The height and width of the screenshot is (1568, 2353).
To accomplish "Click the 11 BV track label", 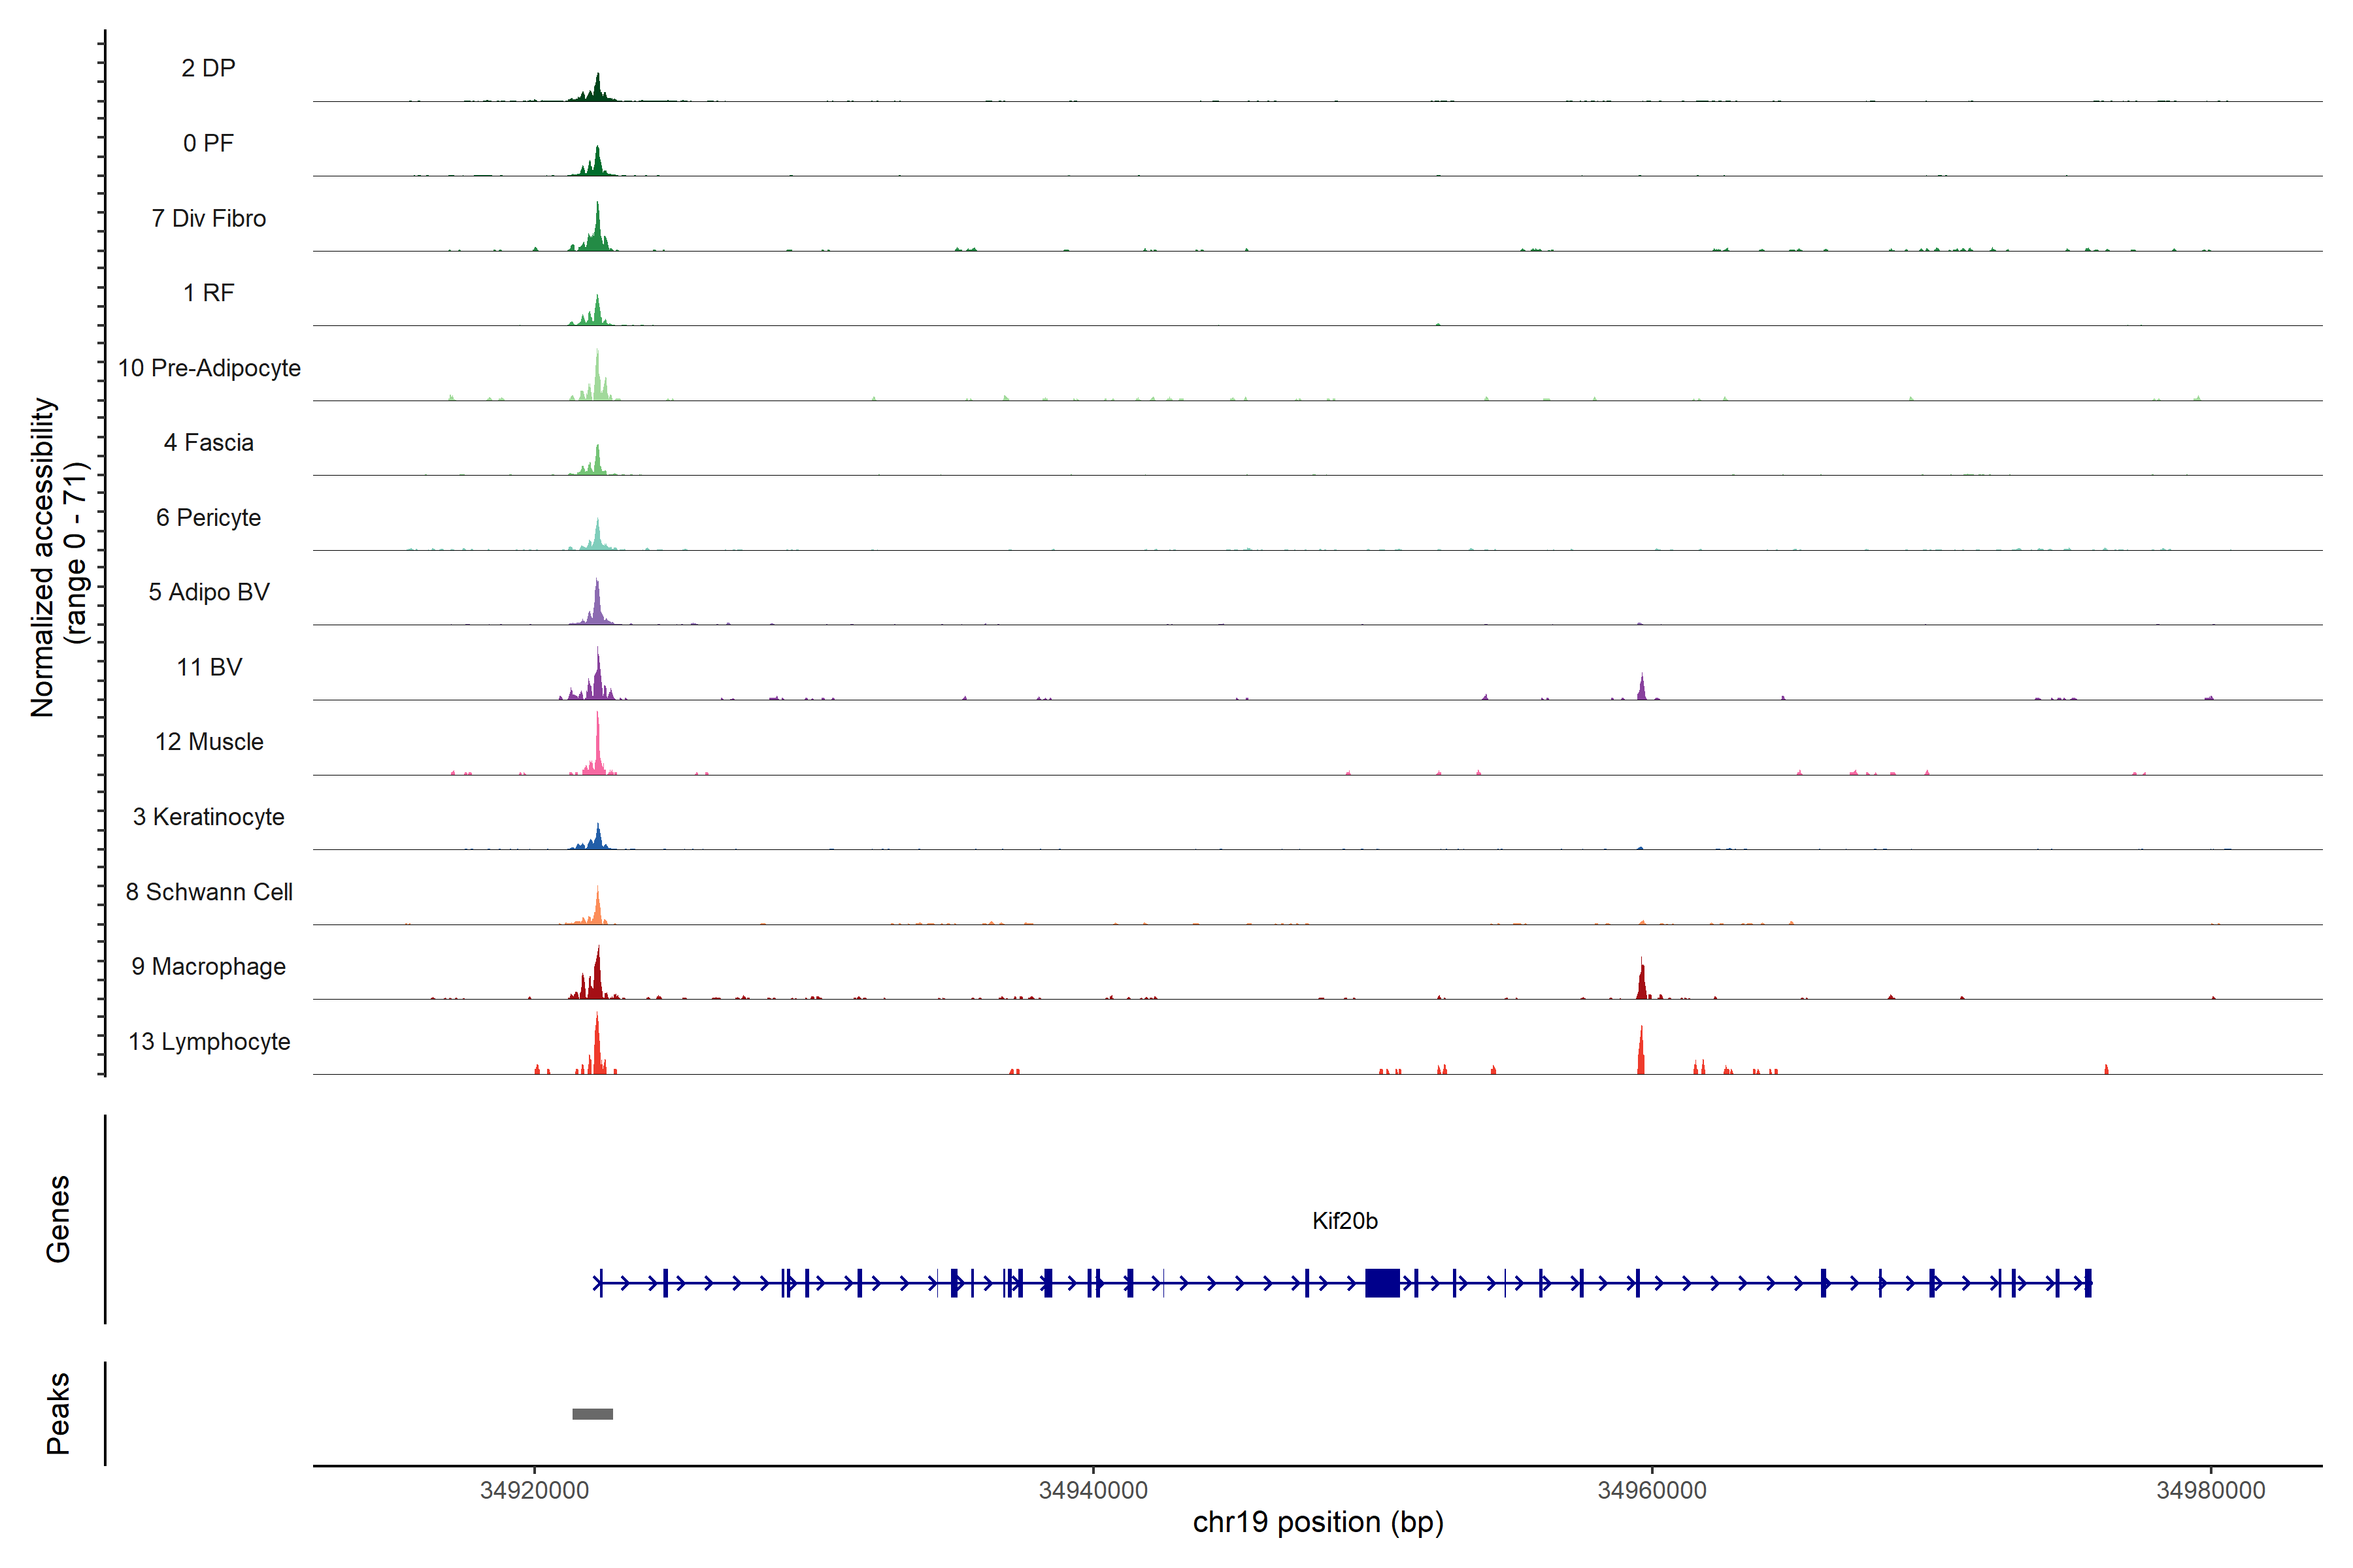I will point(209,667).
